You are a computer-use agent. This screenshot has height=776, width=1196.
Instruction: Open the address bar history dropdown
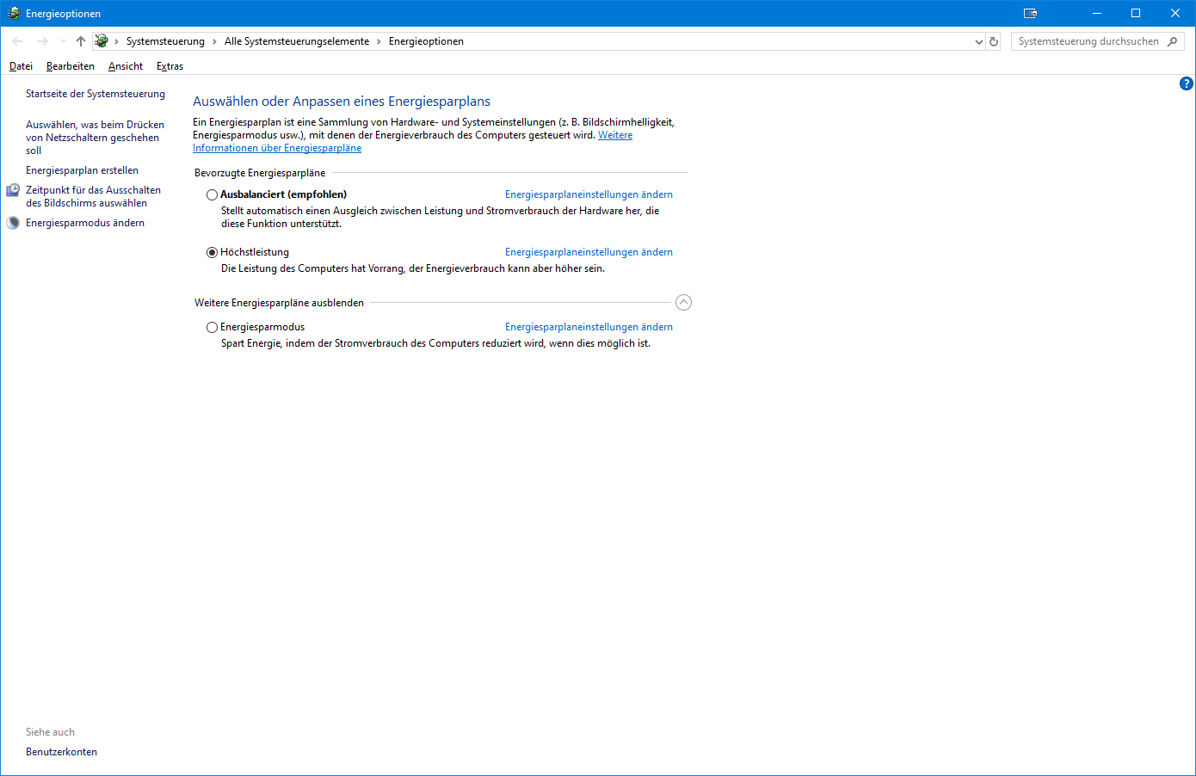(977, 40)
